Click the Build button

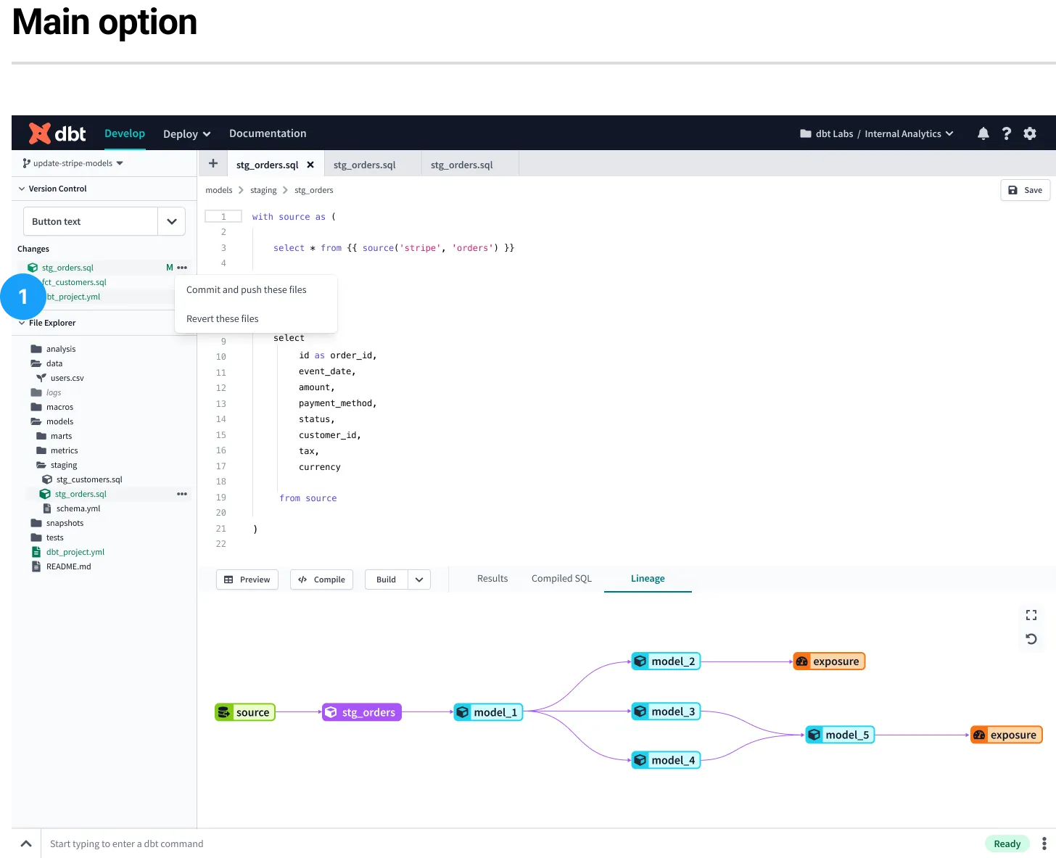[387, 579]
